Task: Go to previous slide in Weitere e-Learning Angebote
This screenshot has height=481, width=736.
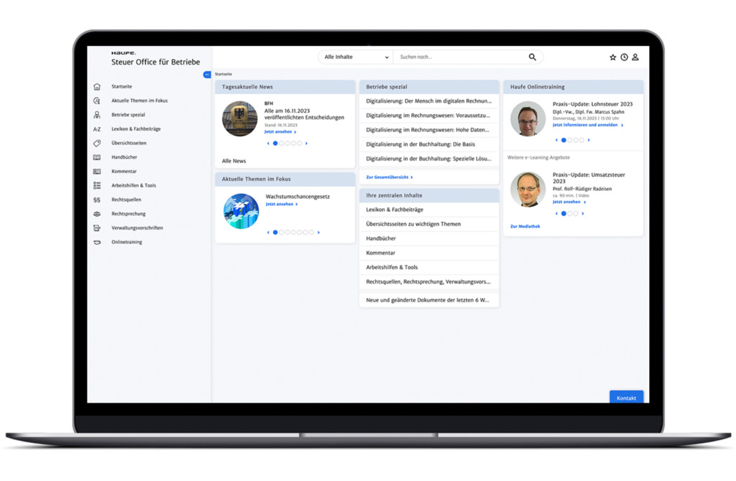Action: [x=557, y=214]
